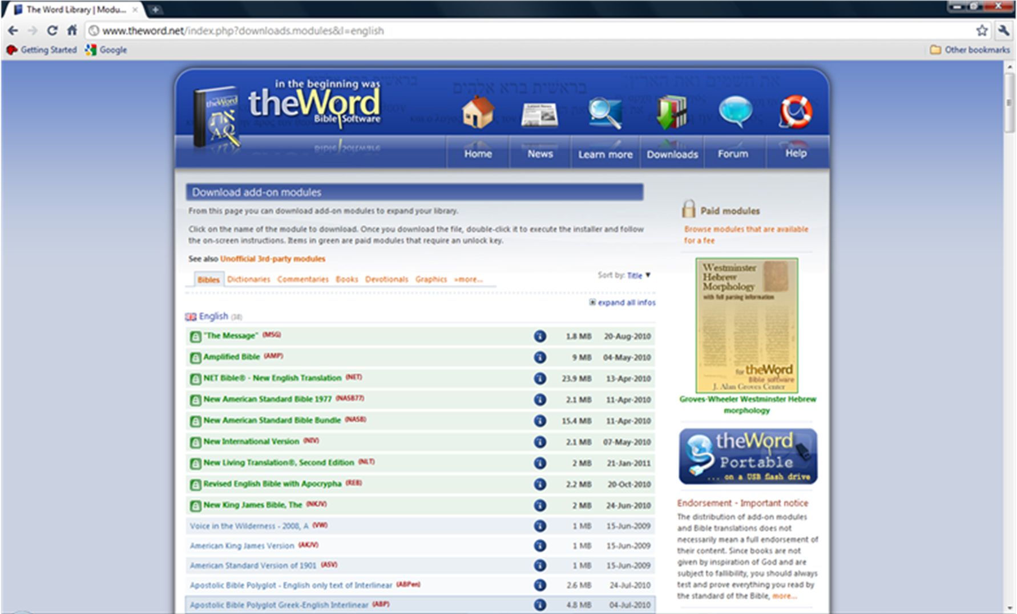Open Getting Started bookmark

42,50
